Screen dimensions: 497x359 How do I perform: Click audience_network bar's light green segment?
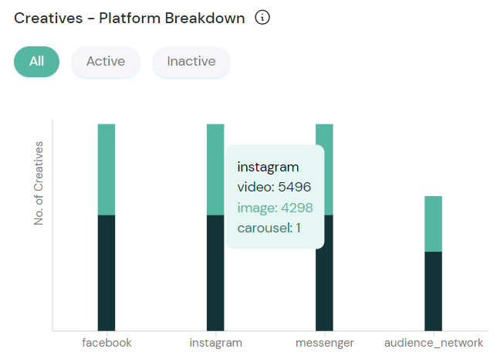(x=434, y=223)
